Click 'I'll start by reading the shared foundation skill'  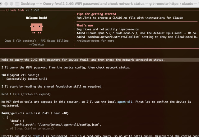point(52,87)
